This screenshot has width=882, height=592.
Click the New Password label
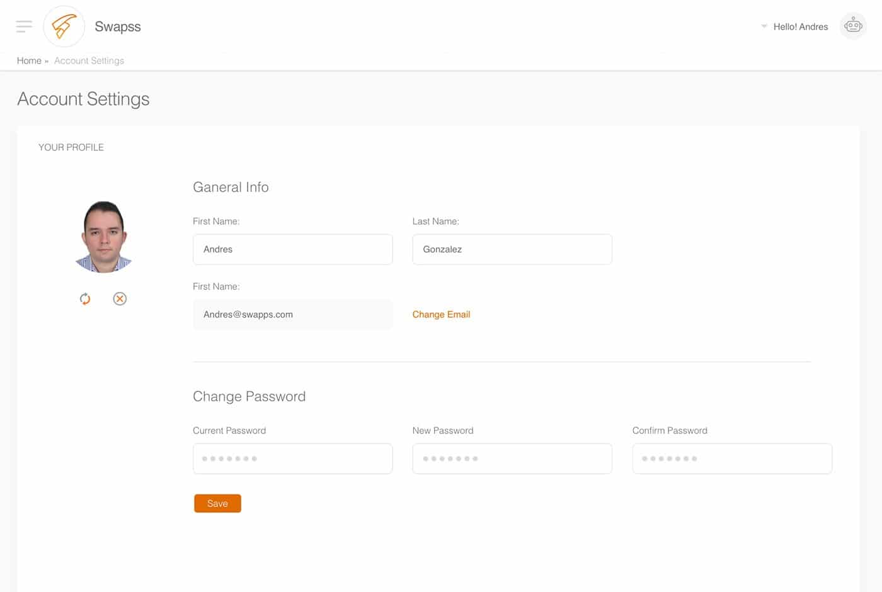click(443, 430)
